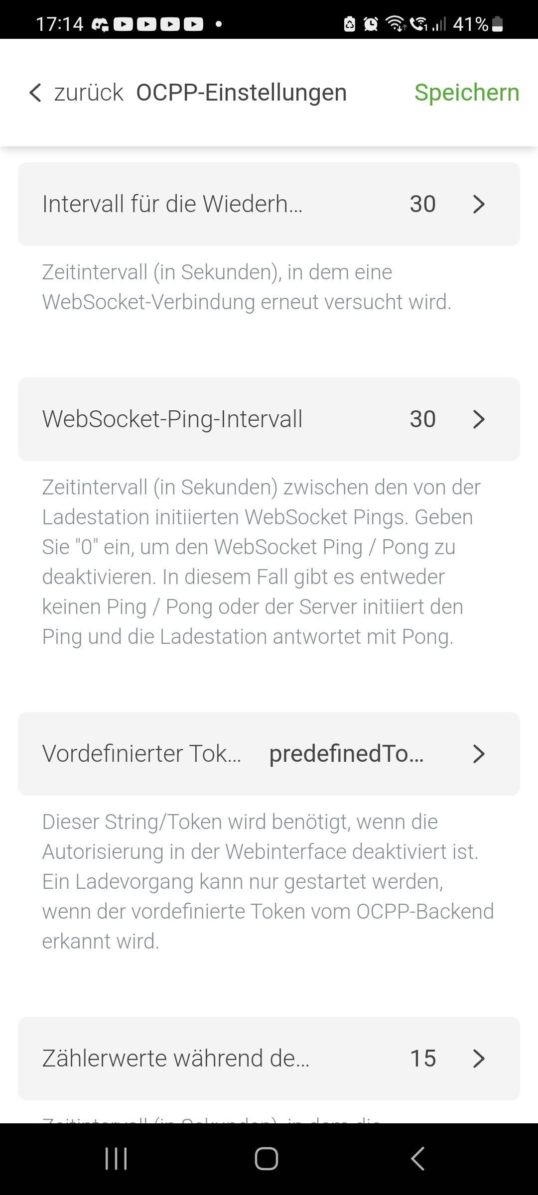Open Android recent apps button
Viewport: 538px width, 1195px height.
[x=116, y=1158]
